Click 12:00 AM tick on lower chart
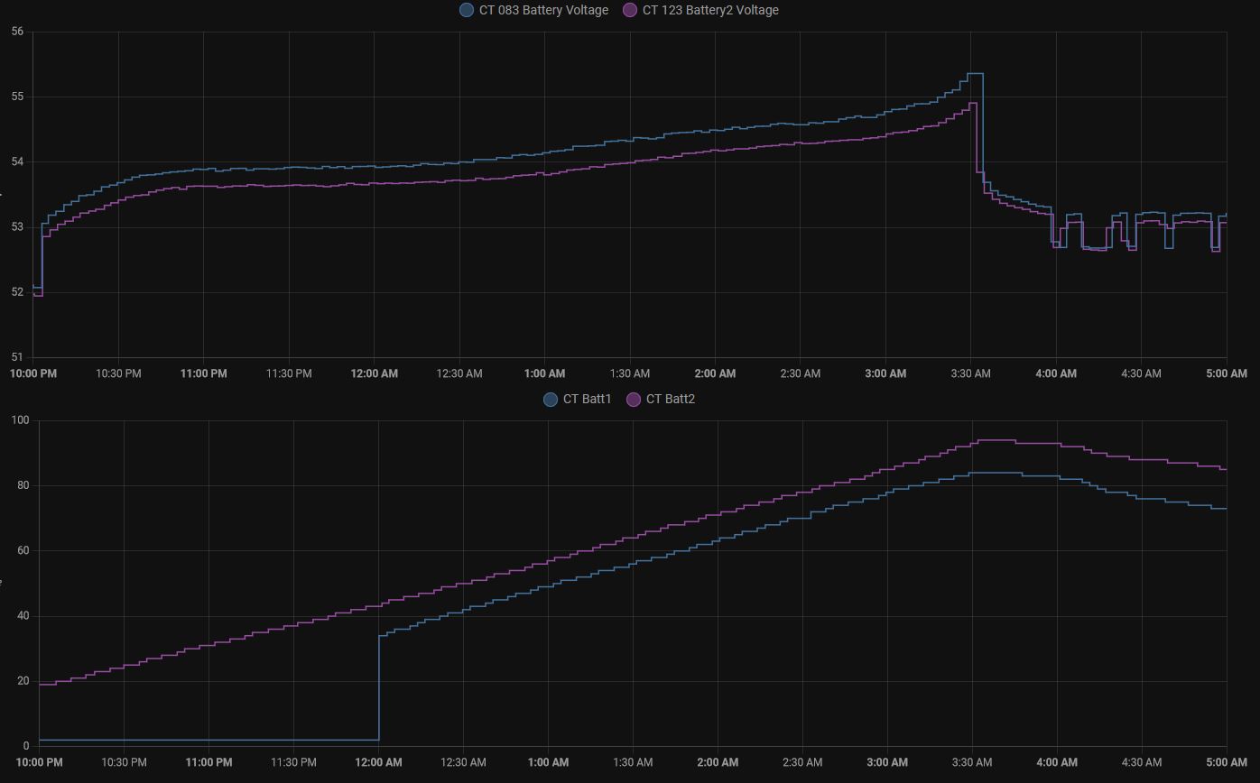Image resolution: width=1260 pixels, height=783 pixels. pos(378,762)
